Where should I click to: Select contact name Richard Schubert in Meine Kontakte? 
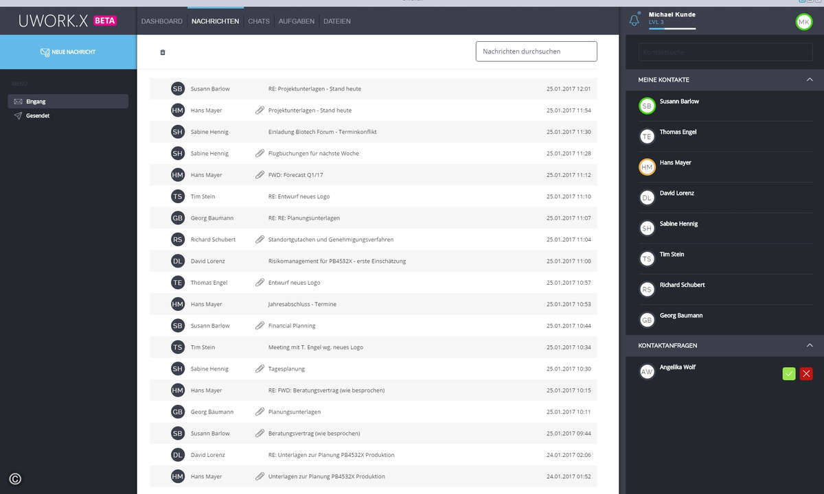pos(683,285)
